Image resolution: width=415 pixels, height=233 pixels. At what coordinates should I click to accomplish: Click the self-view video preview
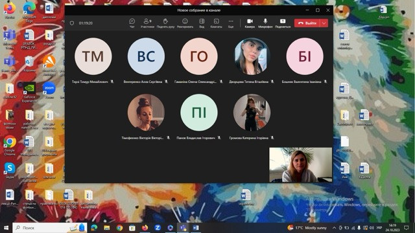pos(300,165)
